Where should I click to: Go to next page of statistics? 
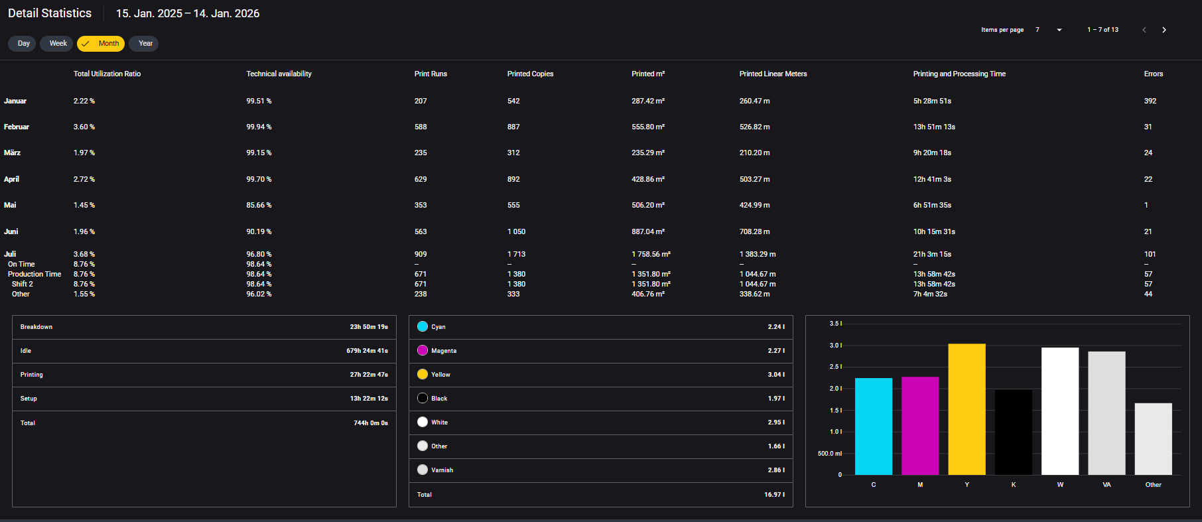coord(1164,30)
